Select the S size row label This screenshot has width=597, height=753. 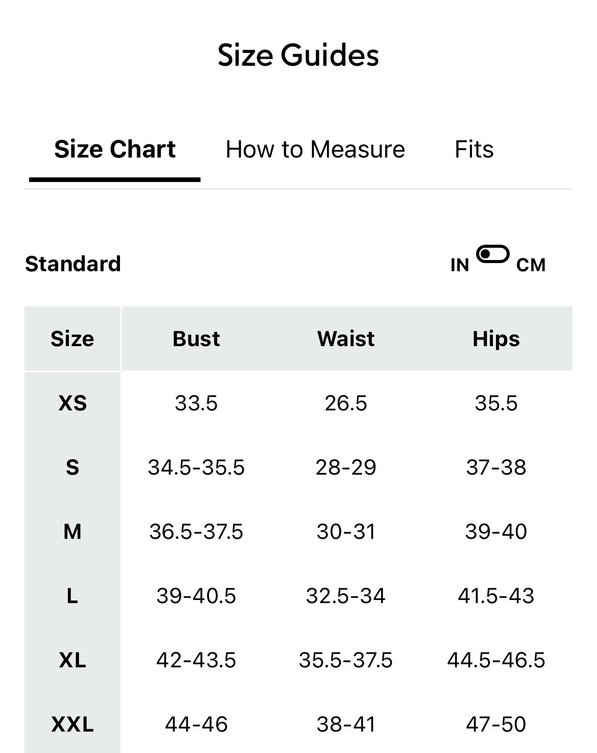pos(72,467)
